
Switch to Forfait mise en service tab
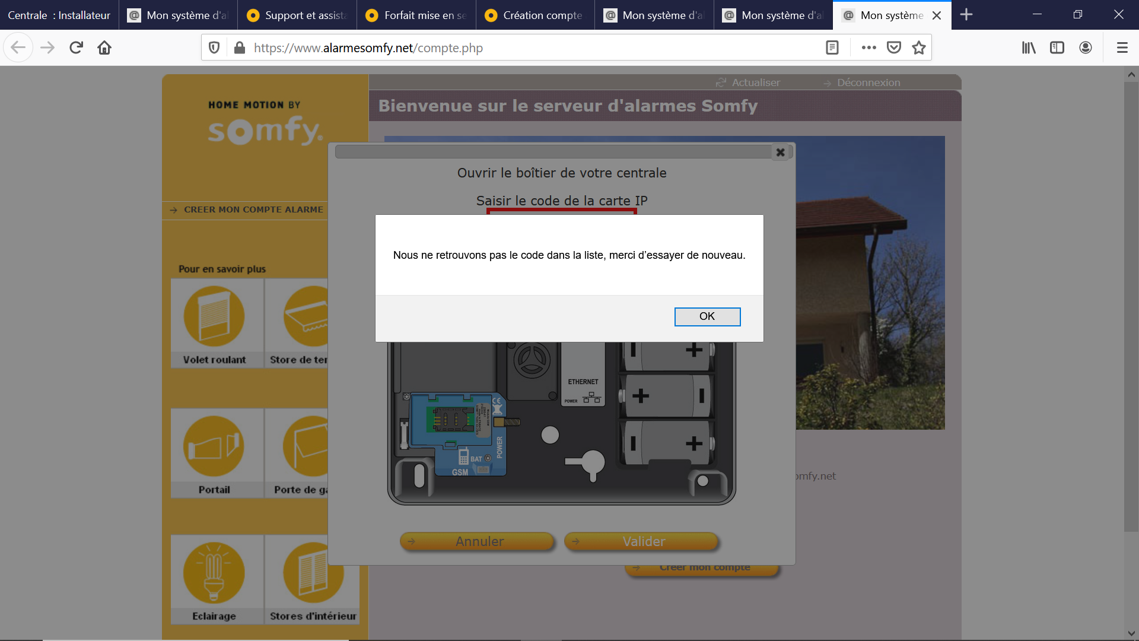416,15
